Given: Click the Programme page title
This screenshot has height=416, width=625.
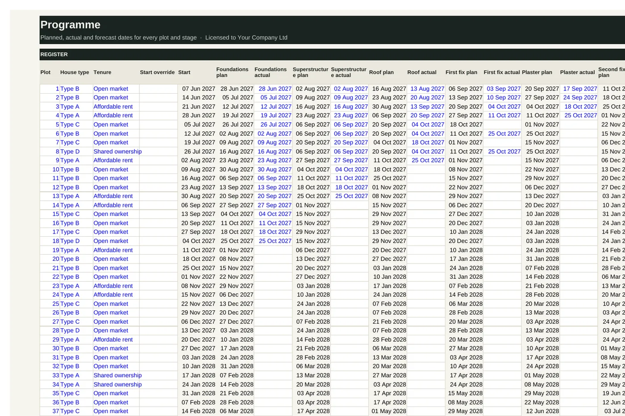Looking at the screenshot, I should 71,25.
